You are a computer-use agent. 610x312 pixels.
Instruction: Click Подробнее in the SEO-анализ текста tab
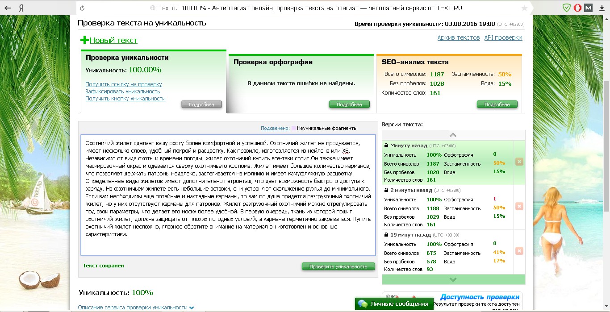click(497, 104)
